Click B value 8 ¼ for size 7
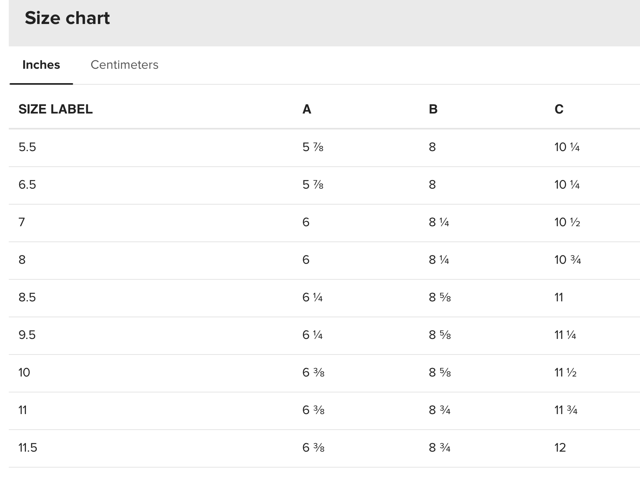Image resolution: width=640 pixels, height=490 pixels. point(439,222)
